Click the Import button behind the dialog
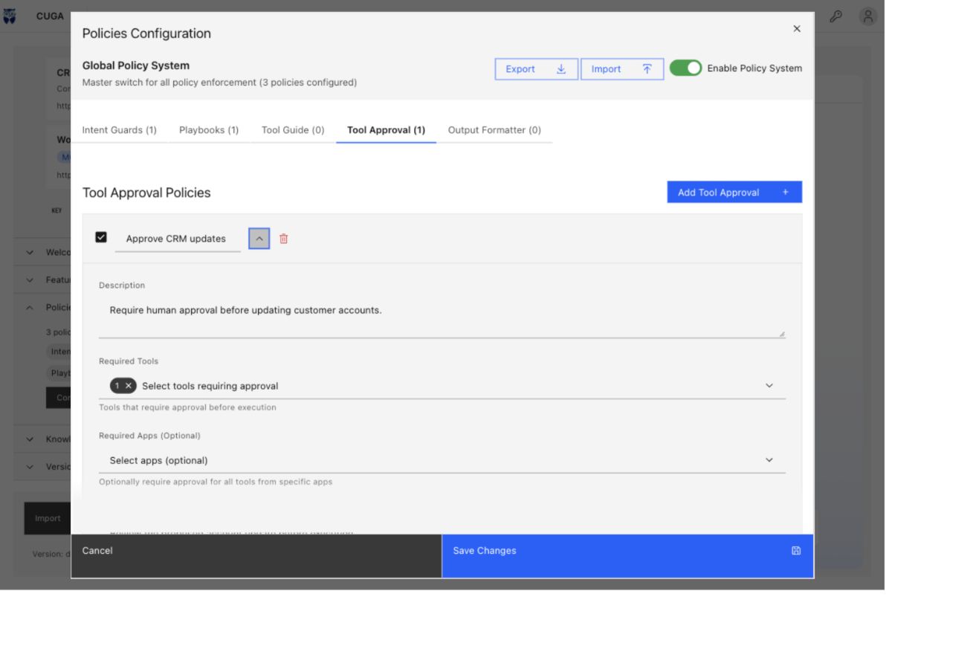 (48, 518)
